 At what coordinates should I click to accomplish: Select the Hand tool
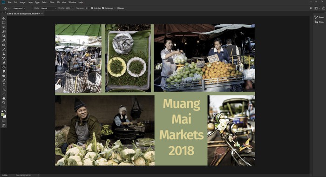click(4, 98)
